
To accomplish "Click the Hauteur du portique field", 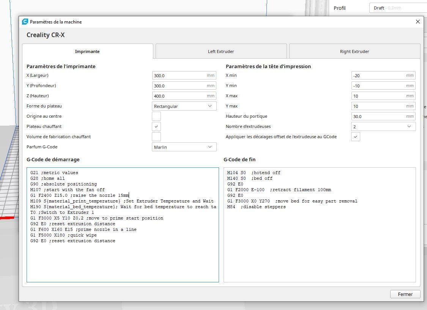I will 383,116.
